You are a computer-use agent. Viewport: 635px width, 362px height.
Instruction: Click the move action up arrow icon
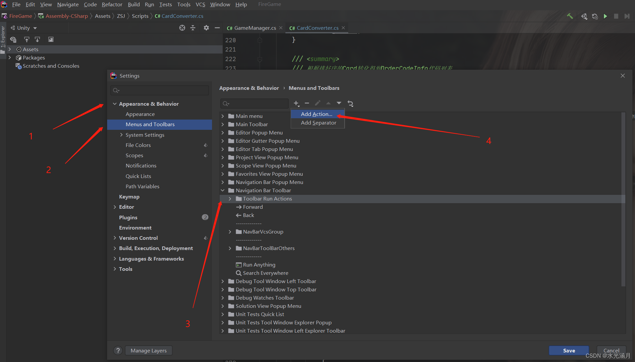(328, 103)
